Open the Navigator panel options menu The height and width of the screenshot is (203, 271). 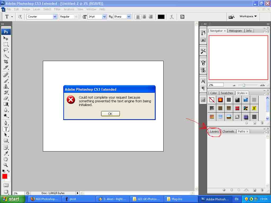[x=267, y=32]
